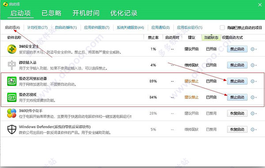Open gear settings for 360安全卫士 row
The height and width of the screenshot is (168, 265).
(254, 49)
